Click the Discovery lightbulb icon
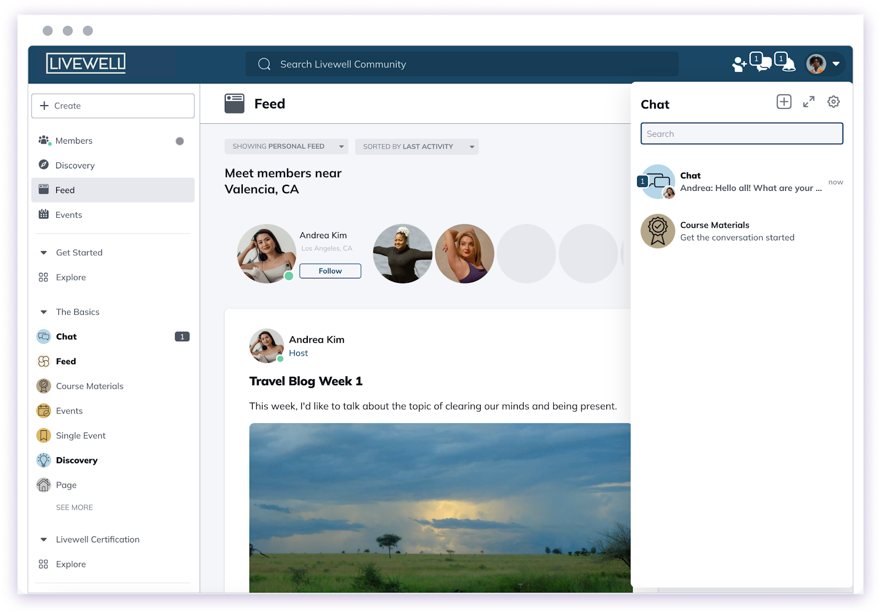This screenshot has width=881, height=614. [43, 460]
